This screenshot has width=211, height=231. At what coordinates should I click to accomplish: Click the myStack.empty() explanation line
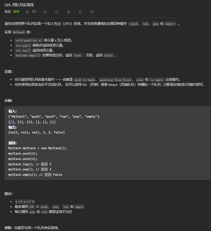coord(35,175)
